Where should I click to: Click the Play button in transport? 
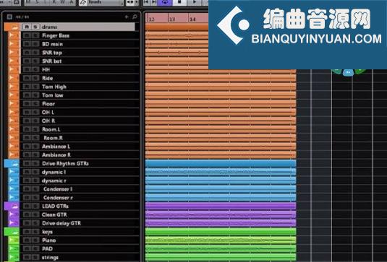(x=195, y=2)
